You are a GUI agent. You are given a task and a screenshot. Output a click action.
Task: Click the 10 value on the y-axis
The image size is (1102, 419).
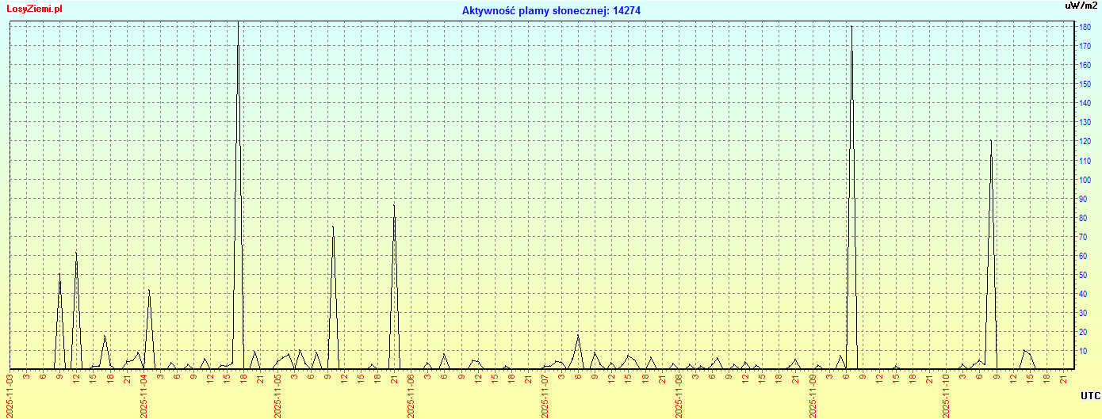point(1085,351)
